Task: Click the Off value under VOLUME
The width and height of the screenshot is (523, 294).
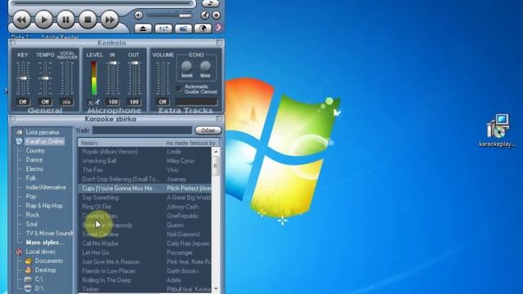Action: 163,101
